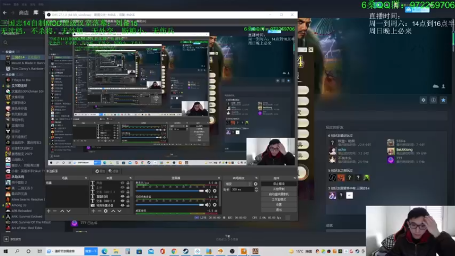Lock the top source in the list
The width and height of the screenshot is (455, 256).
point(127,183)
